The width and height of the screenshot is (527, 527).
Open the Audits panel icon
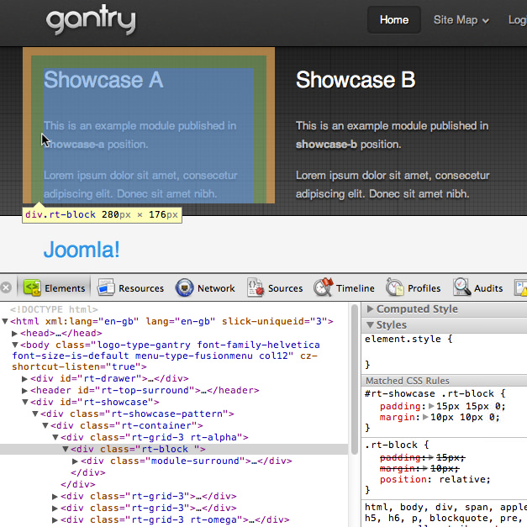click(x=462, y=288)
